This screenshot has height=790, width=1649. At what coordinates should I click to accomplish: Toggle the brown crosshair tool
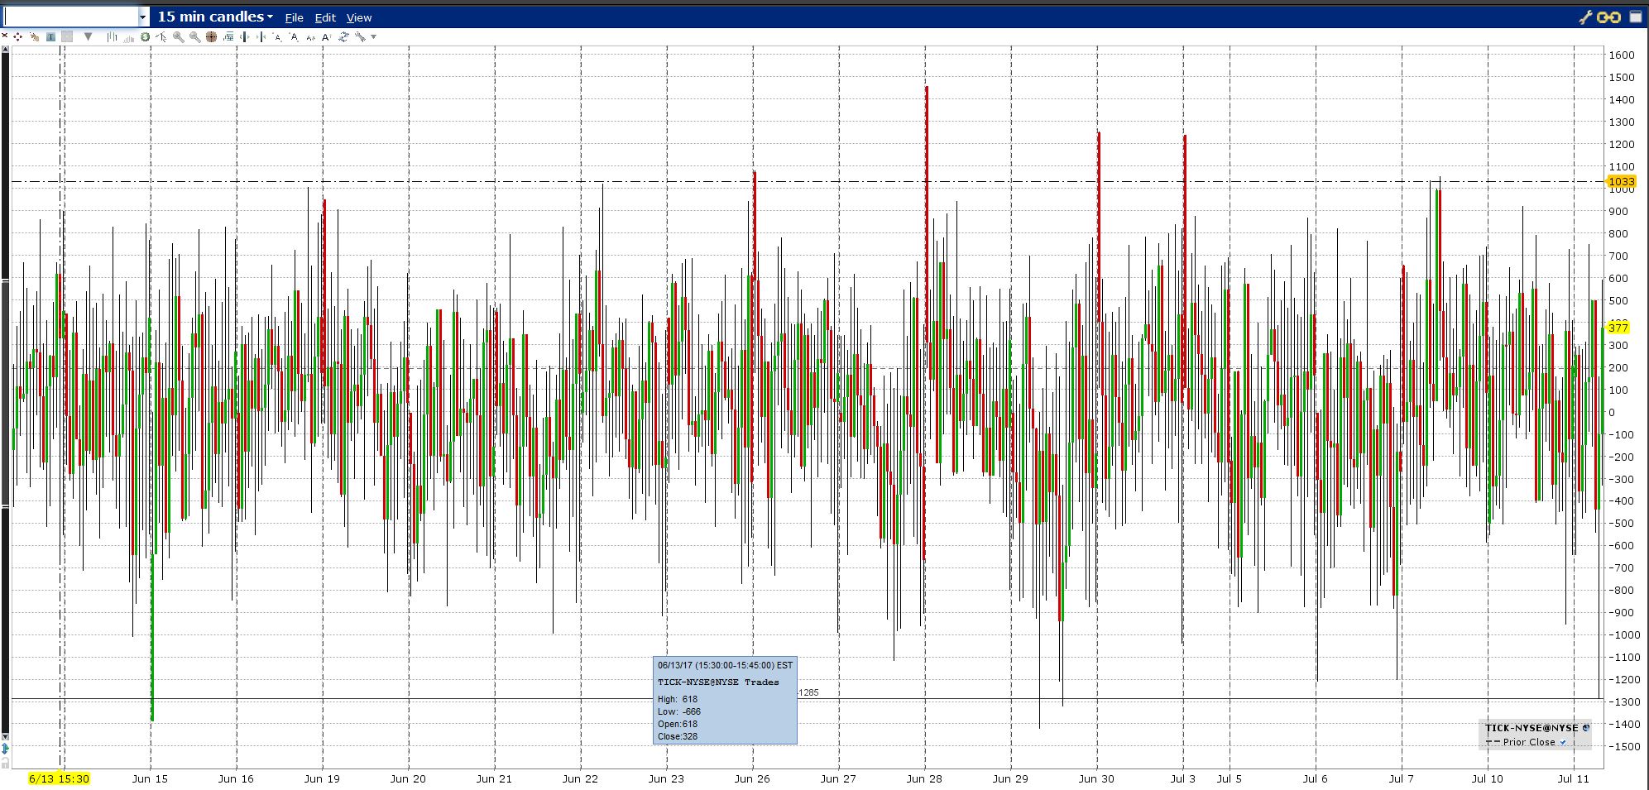pyautogui.click(x=211, y=36)
